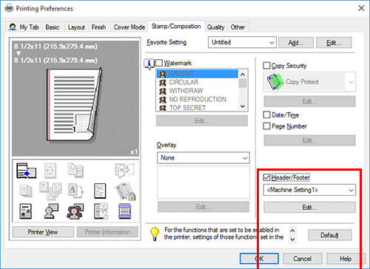Screen dimensions: 370x269
Task: Switch to the Basic tab
Action: pos(53,27)
